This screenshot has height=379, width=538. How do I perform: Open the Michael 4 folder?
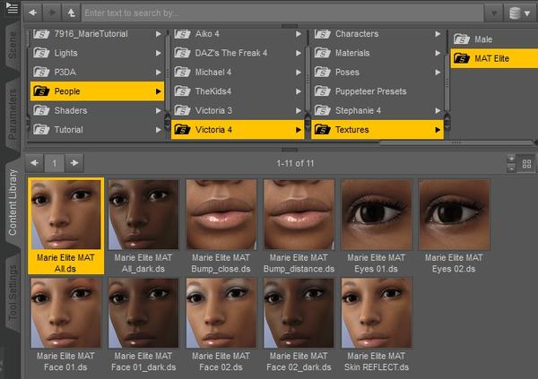238,73
